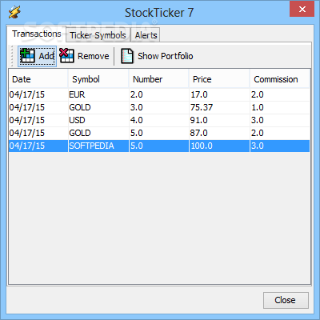Viewport: 320px width, 320px height.
Task: Click the GOLD cell priced 75.37
Action: pyautogui.click(x=98, y=107)
